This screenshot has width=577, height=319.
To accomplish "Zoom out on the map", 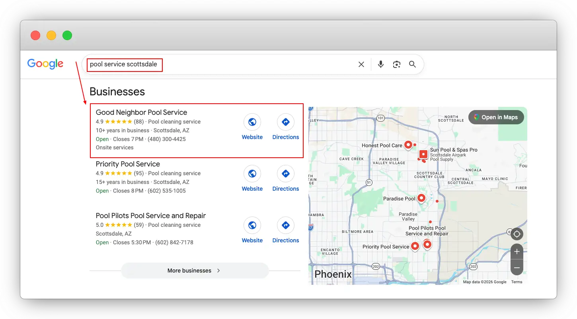I will point(517,267).
